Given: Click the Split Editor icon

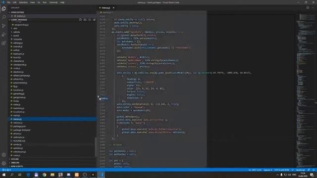Looking at the screenshot, I should [x=308, y=8].
